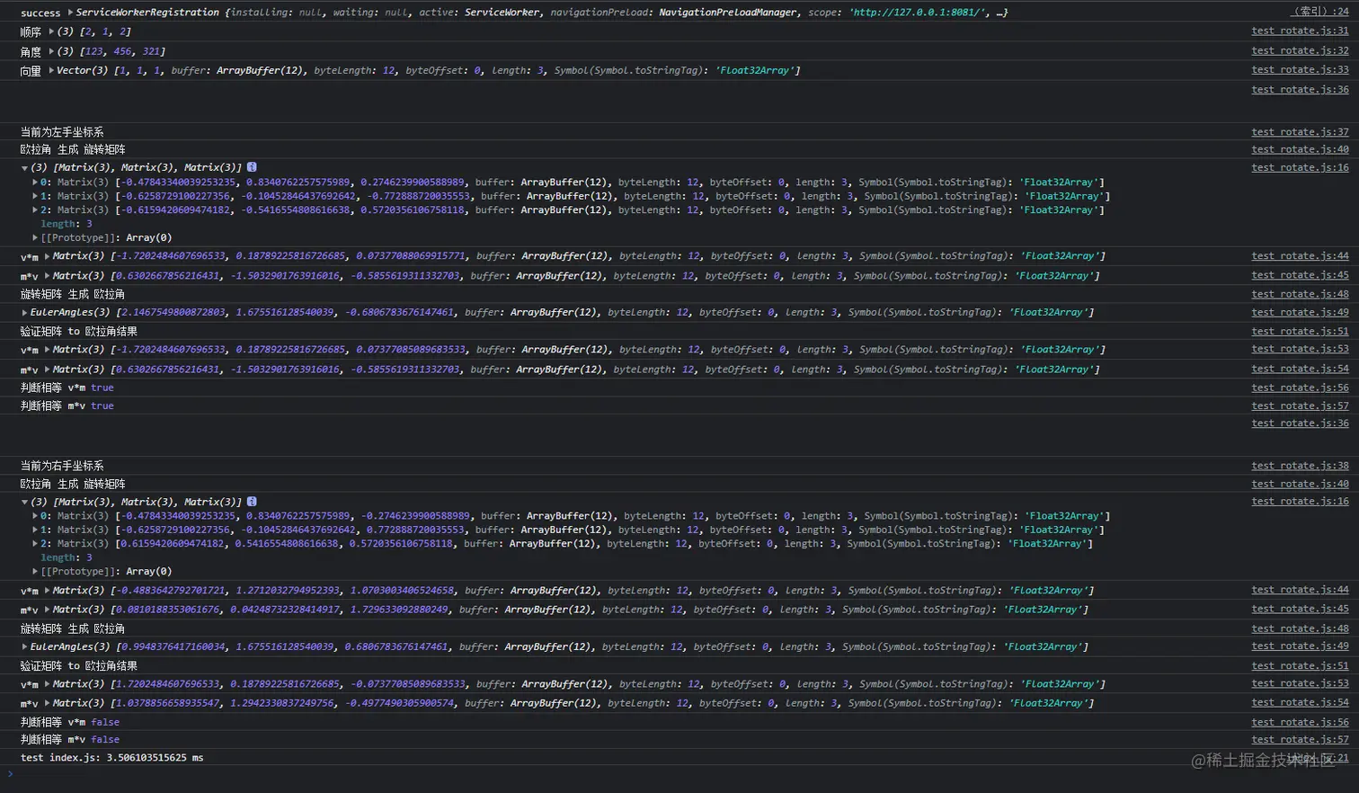
Task: Click the 'true' value after 判断相等 m*v
Action: 102,405
